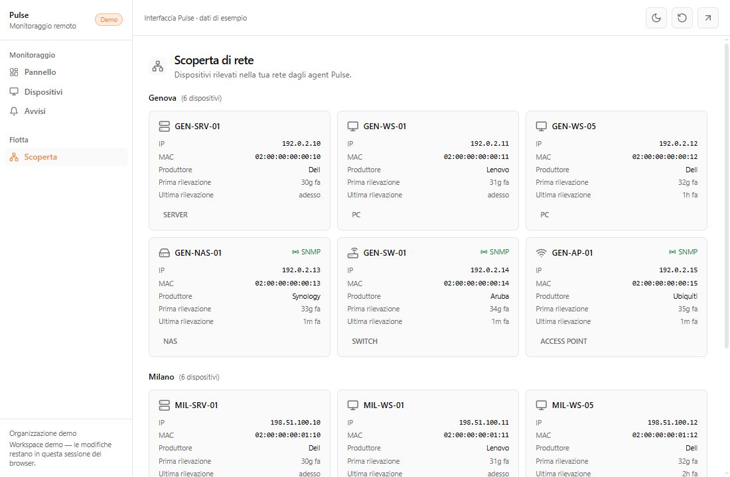Click IP address 192.0.2.10
The image size is (730, 477).
click(x=301, y=144)
